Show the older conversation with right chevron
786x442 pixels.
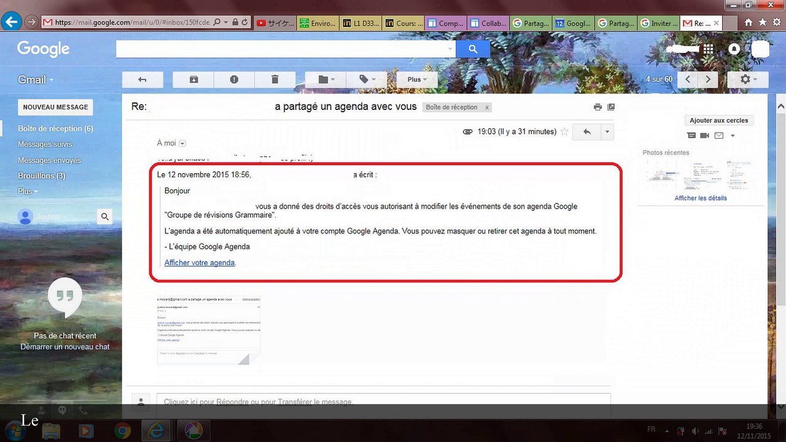point(708,79)
